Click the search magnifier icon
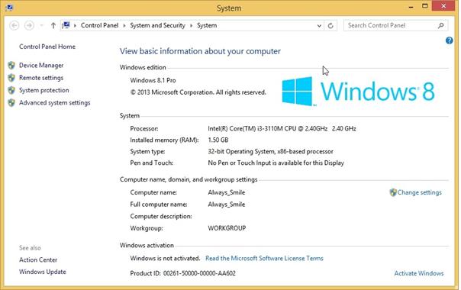The image size is (461, 290). [x=440, y=26]
